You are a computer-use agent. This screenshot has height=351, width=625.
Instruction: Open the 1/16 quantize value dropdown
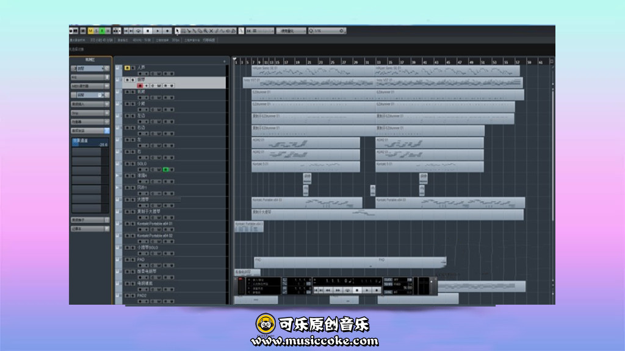327,31
